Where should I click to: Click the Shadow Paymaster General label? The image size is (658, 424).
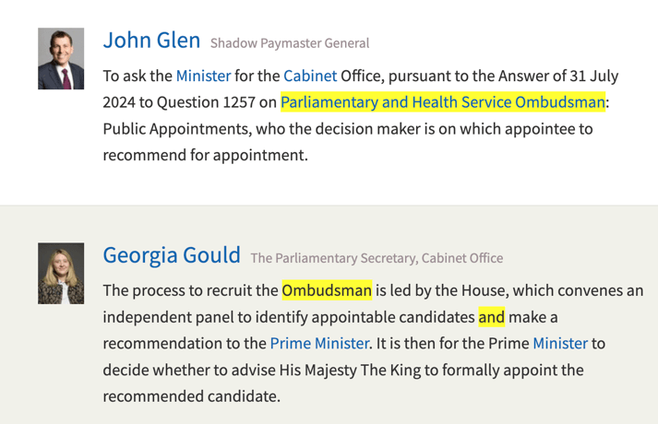pos(290,43)
